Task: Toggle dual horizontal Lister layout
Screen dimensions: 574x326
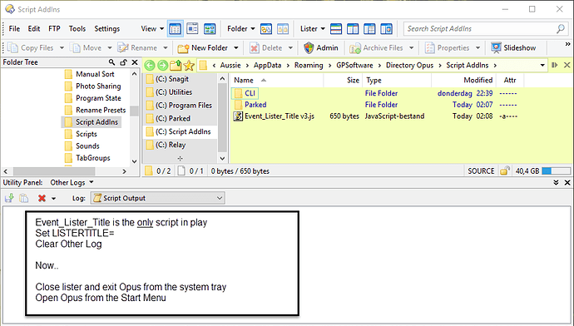Action: [336, 28]
